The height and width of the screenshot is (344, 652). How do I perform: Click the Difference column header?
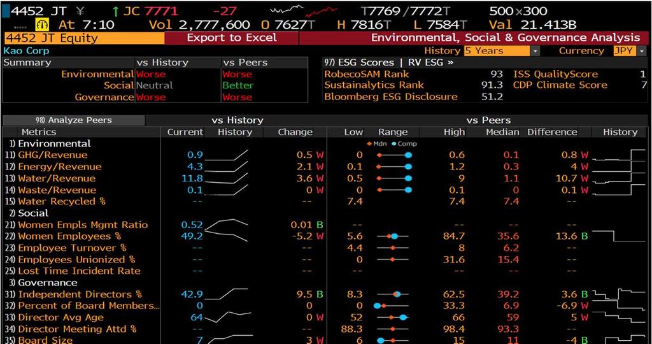point(552,133)
